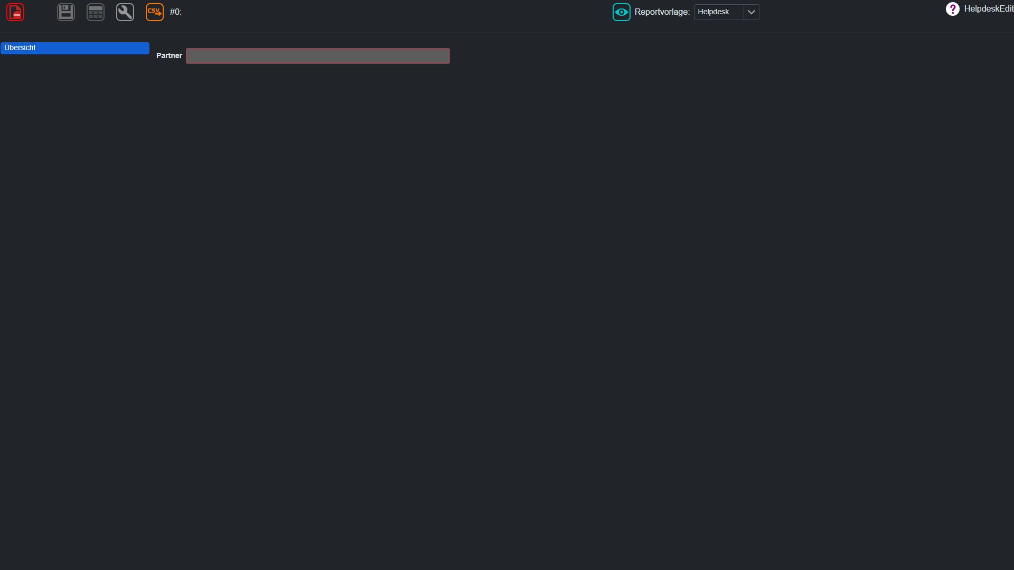This screenshot has width=1014, height=570.
Task: Focus the Partner input field
Action: 318,56
